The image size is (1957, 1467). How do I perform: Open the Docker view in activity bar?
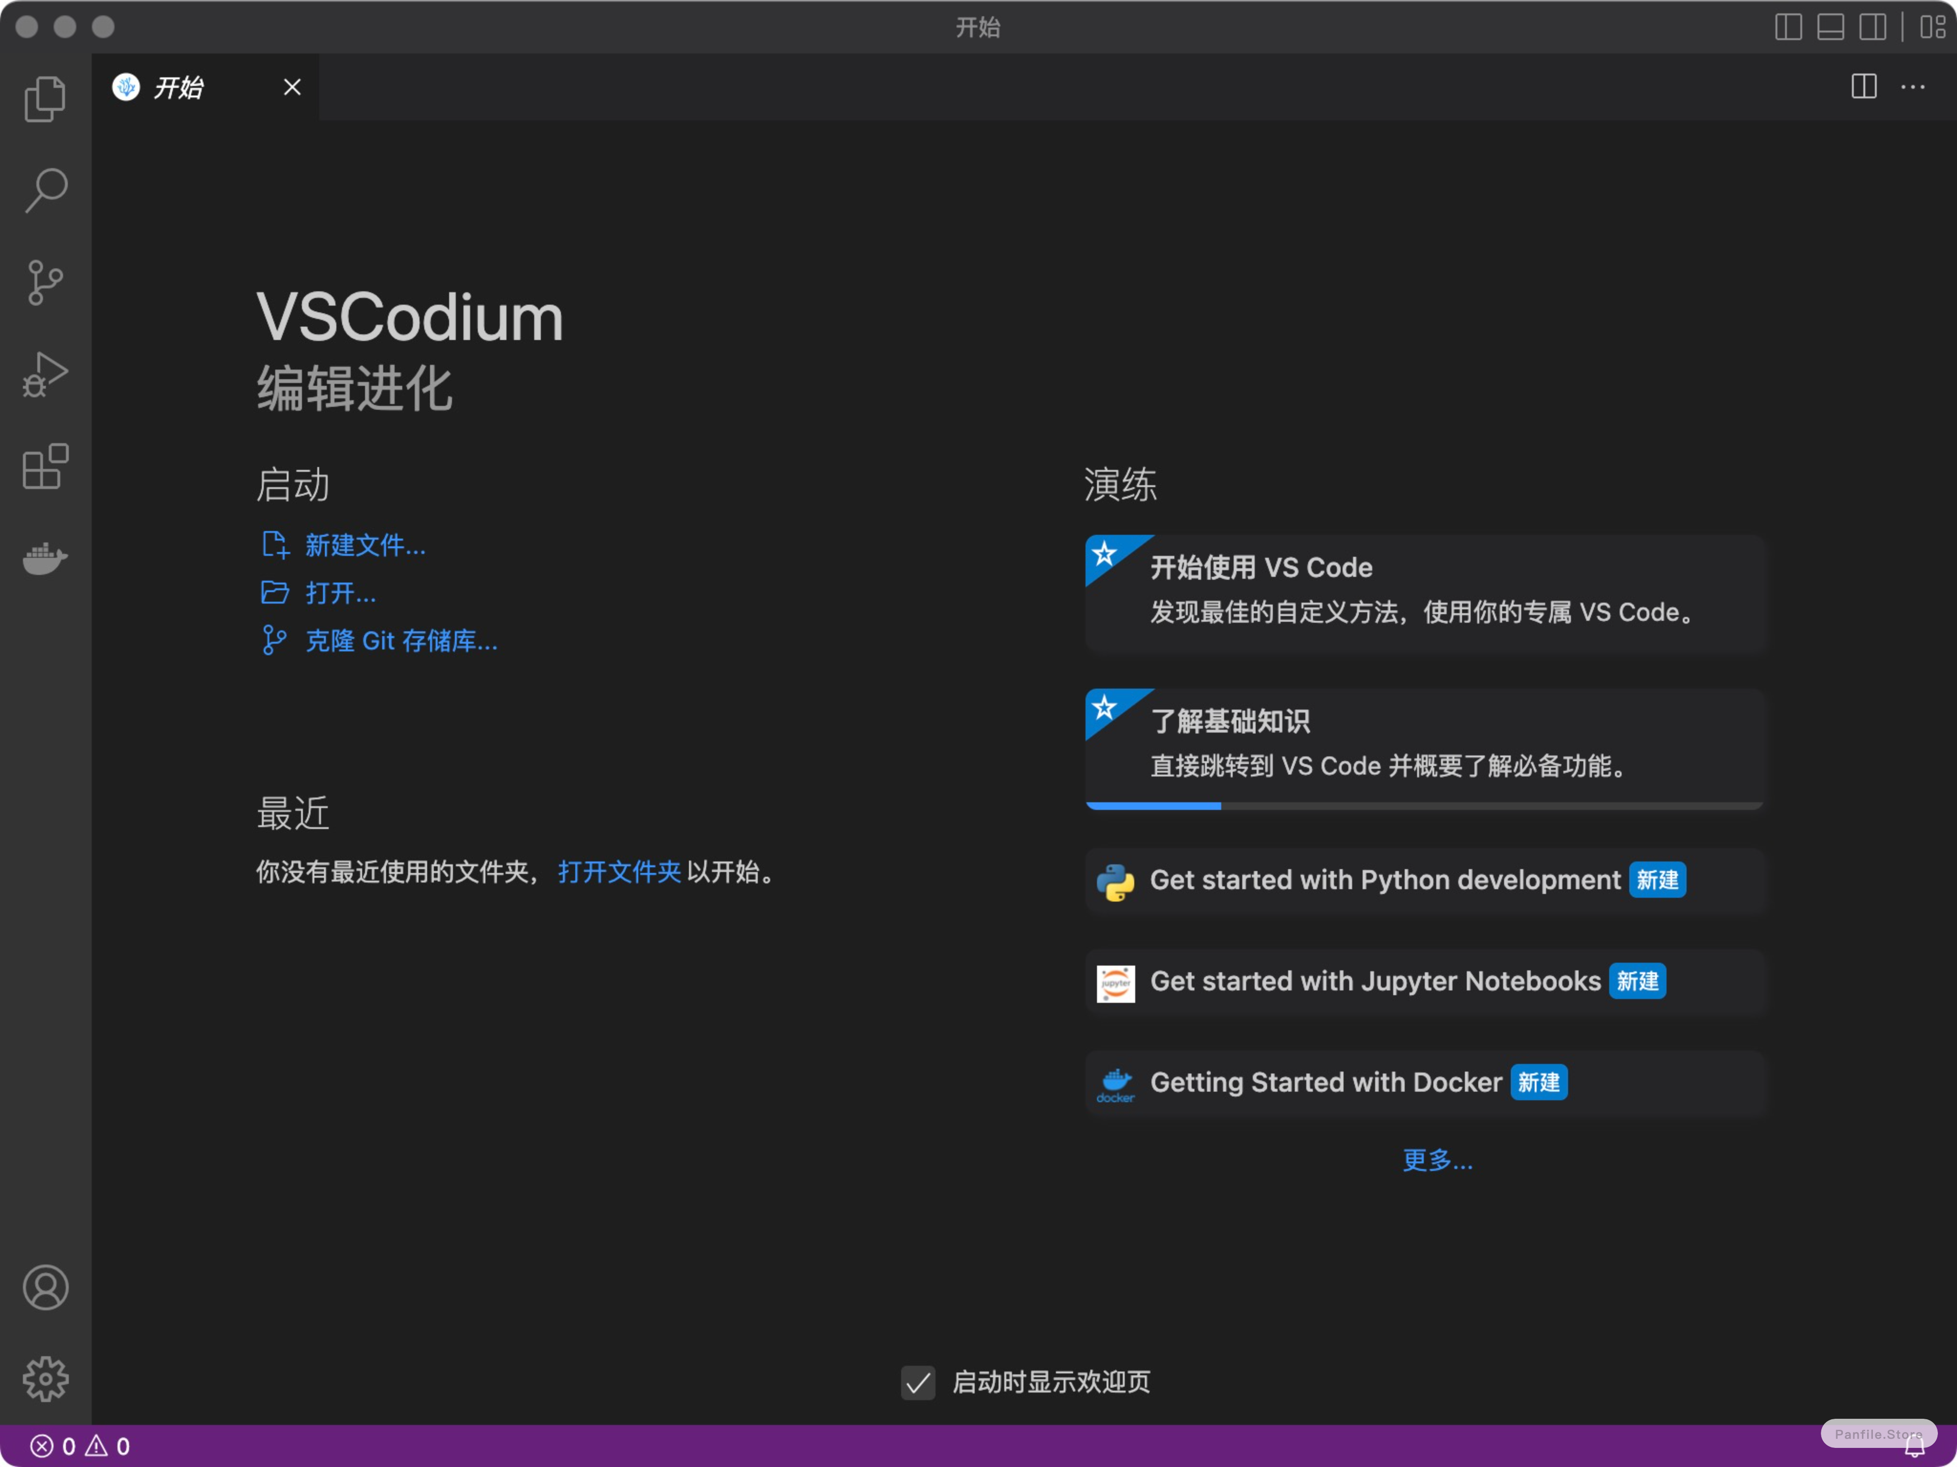coord(45,559)
